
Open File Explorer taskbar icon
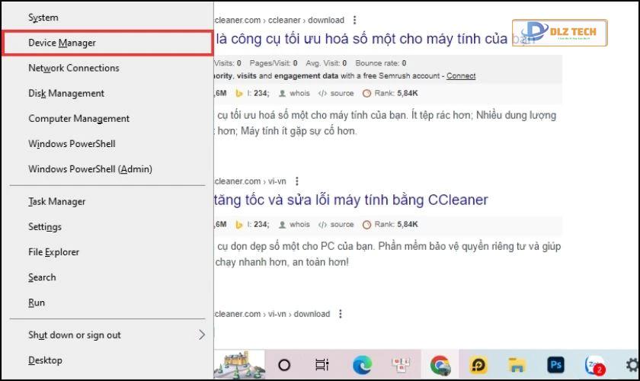coord(517,365)
